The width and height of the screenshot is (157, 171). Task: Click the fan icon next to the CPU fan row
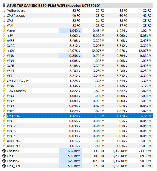[x=4, y=156]
